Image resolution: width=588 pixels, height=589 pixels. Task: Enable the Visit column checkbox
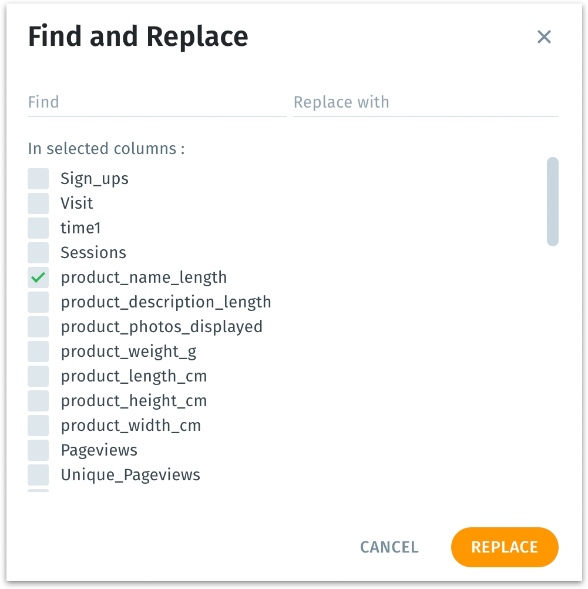click(x=38, y=203)
